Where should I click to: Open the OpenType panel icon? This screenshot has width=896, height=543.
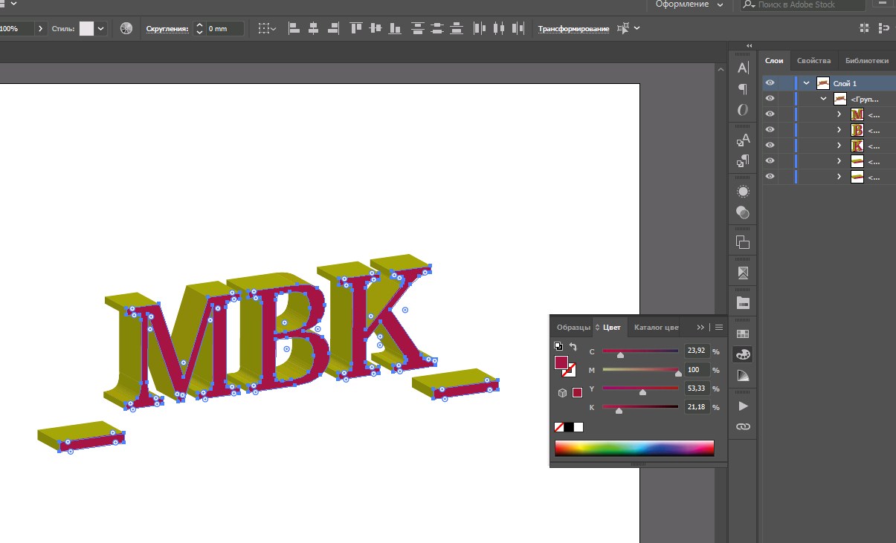743,110
